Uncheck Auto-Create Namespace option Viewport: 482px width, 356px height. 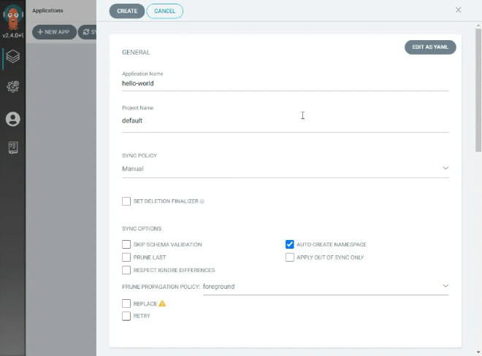[290, 244]
